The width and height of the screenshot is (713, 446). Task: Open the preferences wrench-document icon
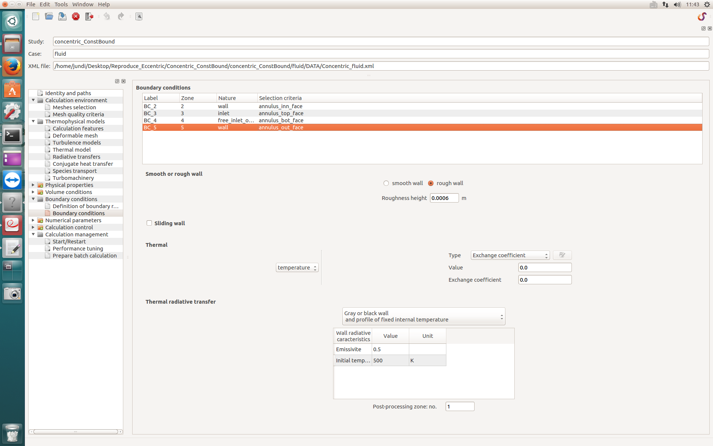click(139, 16)
